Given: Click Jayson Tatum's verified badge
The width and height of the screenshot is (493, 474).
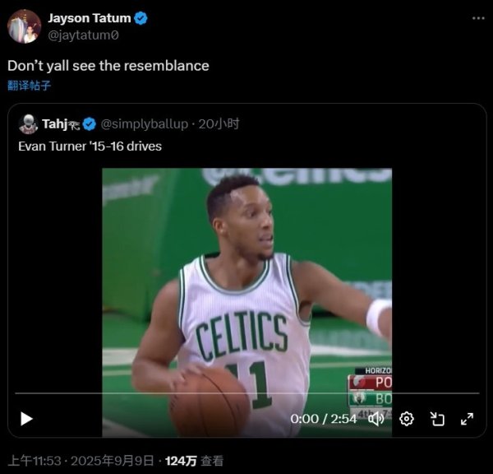Looking at the screenshot, I should 141,18.
